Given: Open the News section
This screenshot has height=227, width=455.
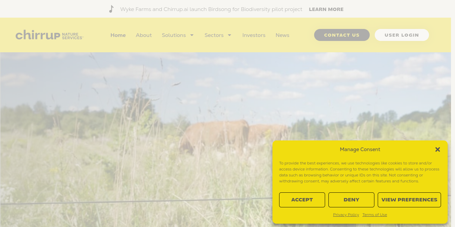Looking at the screenshot, I should click(x=282, y=35).
